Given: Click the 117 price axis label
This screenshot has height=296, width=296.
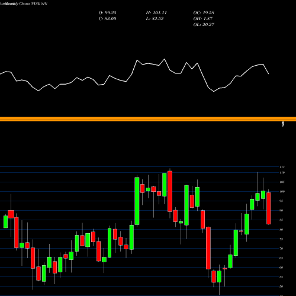Looking at the screenshot, I should pos(282,167).
